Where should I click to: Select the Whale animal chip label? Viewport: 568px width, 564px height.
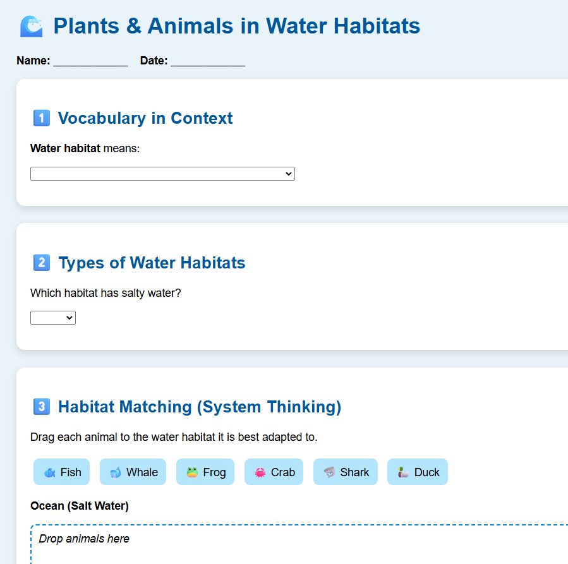pyautogui.click(x=142, y=472)
